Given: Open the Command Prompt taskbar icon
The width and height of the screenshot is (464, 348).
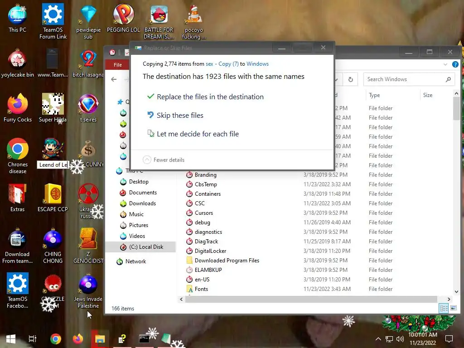Looking at the screenshot, I should [144, 339].
